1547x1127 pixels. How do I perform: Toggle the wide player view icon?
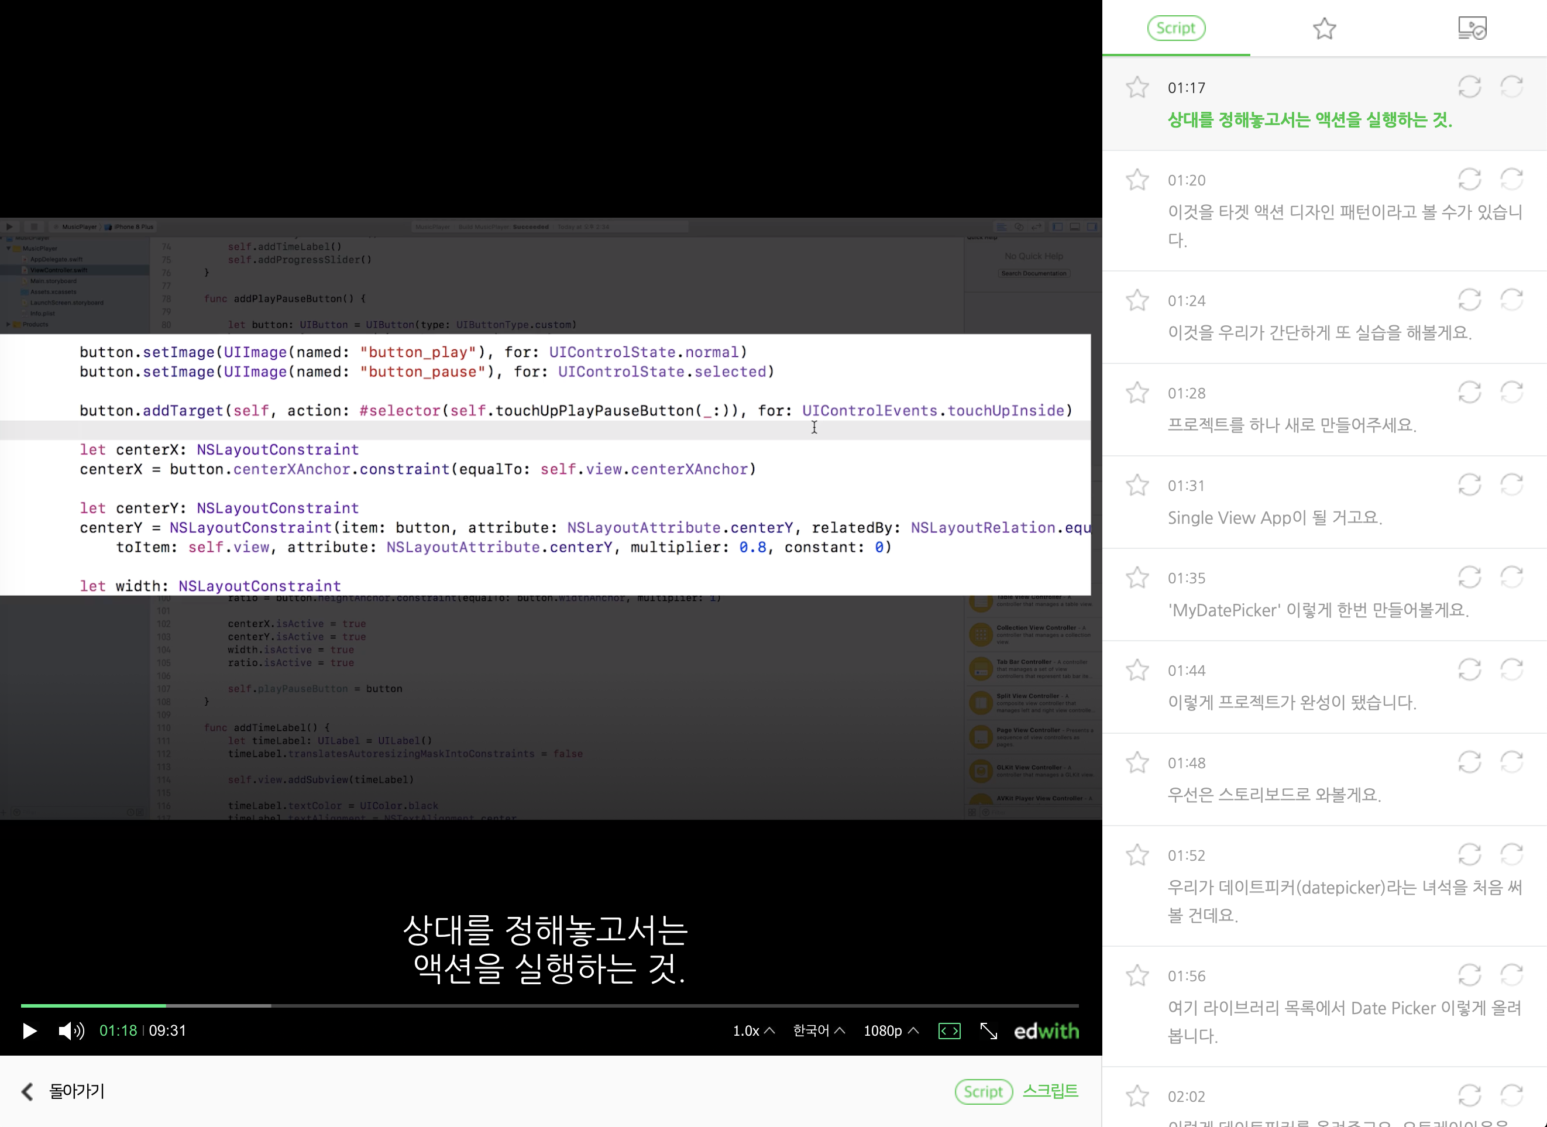point(950,1031)
